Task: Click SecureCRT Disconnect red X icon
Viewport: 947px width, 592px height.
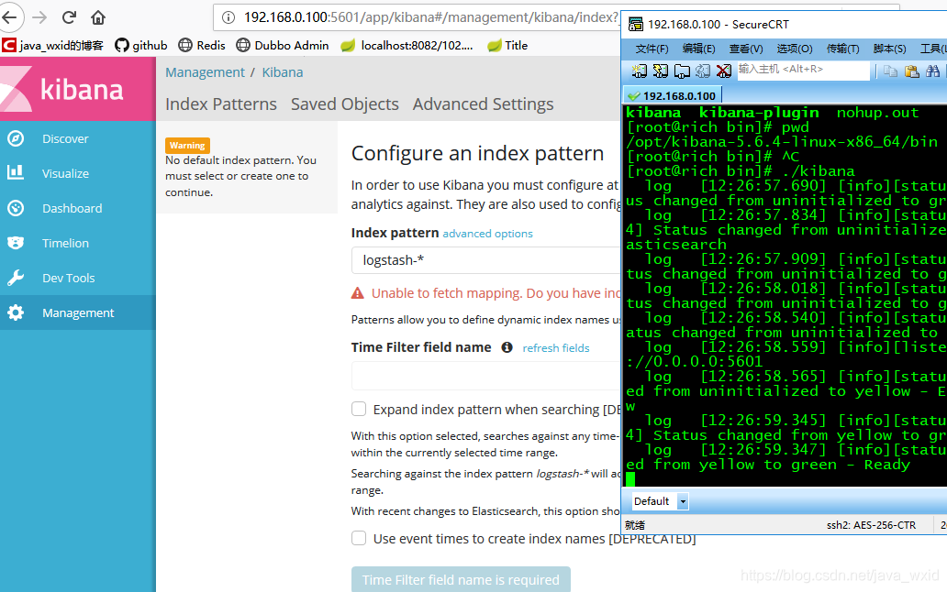Action: [723, 71]
